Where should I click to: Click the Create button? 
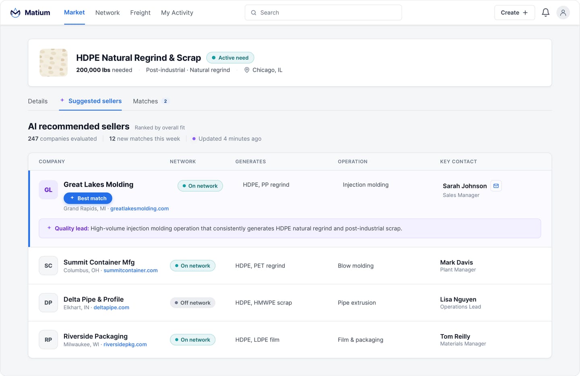[x=515, y=13]
